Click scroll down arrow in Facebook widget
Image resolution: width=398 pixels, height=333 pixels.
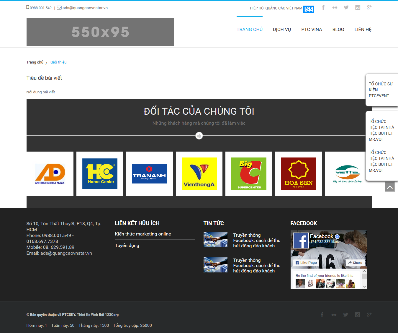pyautogui.click(x=365, y=287)
